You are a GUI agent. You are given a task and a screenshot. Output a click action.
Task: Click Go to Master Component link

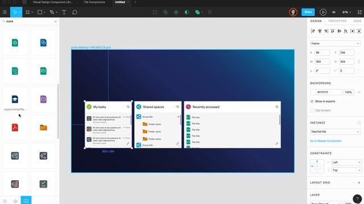click(x=326, y=141)
